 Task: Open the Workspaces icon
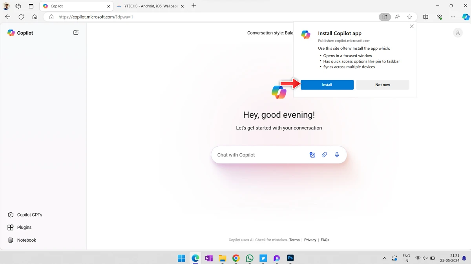click(x=18, y=6)
